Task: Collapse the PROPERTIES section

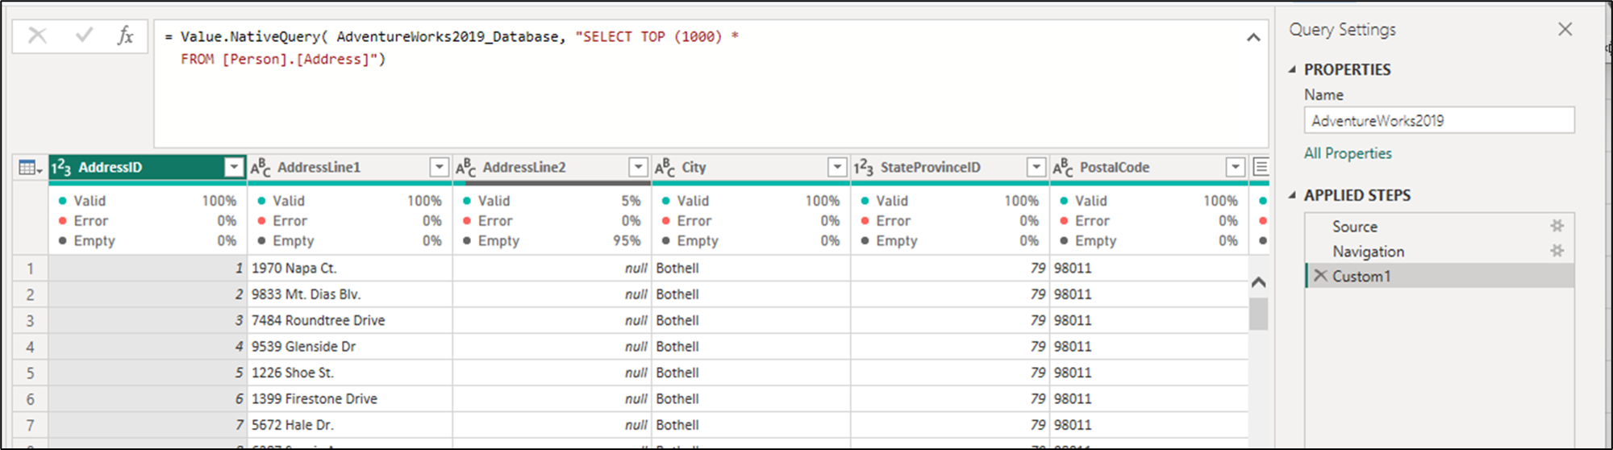Action: pos(1292,69)
